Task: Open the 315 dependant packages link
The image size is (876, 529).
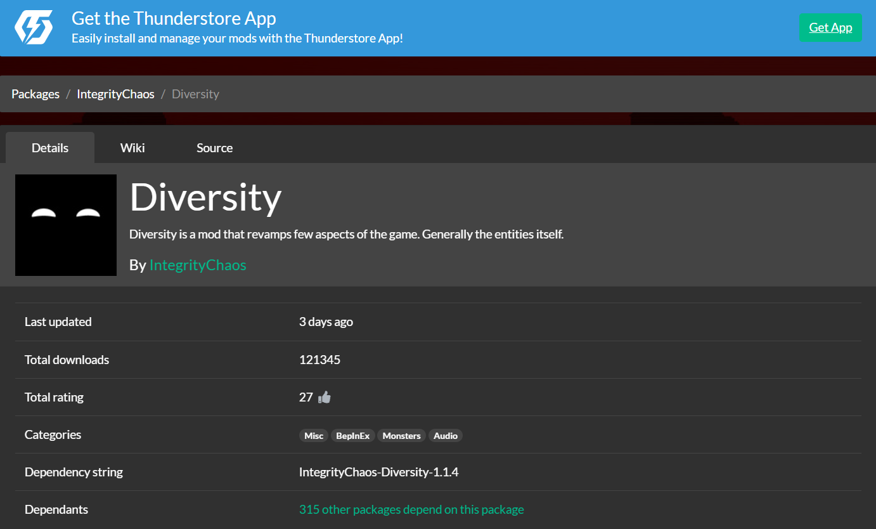Action: [x=411, y=509]
